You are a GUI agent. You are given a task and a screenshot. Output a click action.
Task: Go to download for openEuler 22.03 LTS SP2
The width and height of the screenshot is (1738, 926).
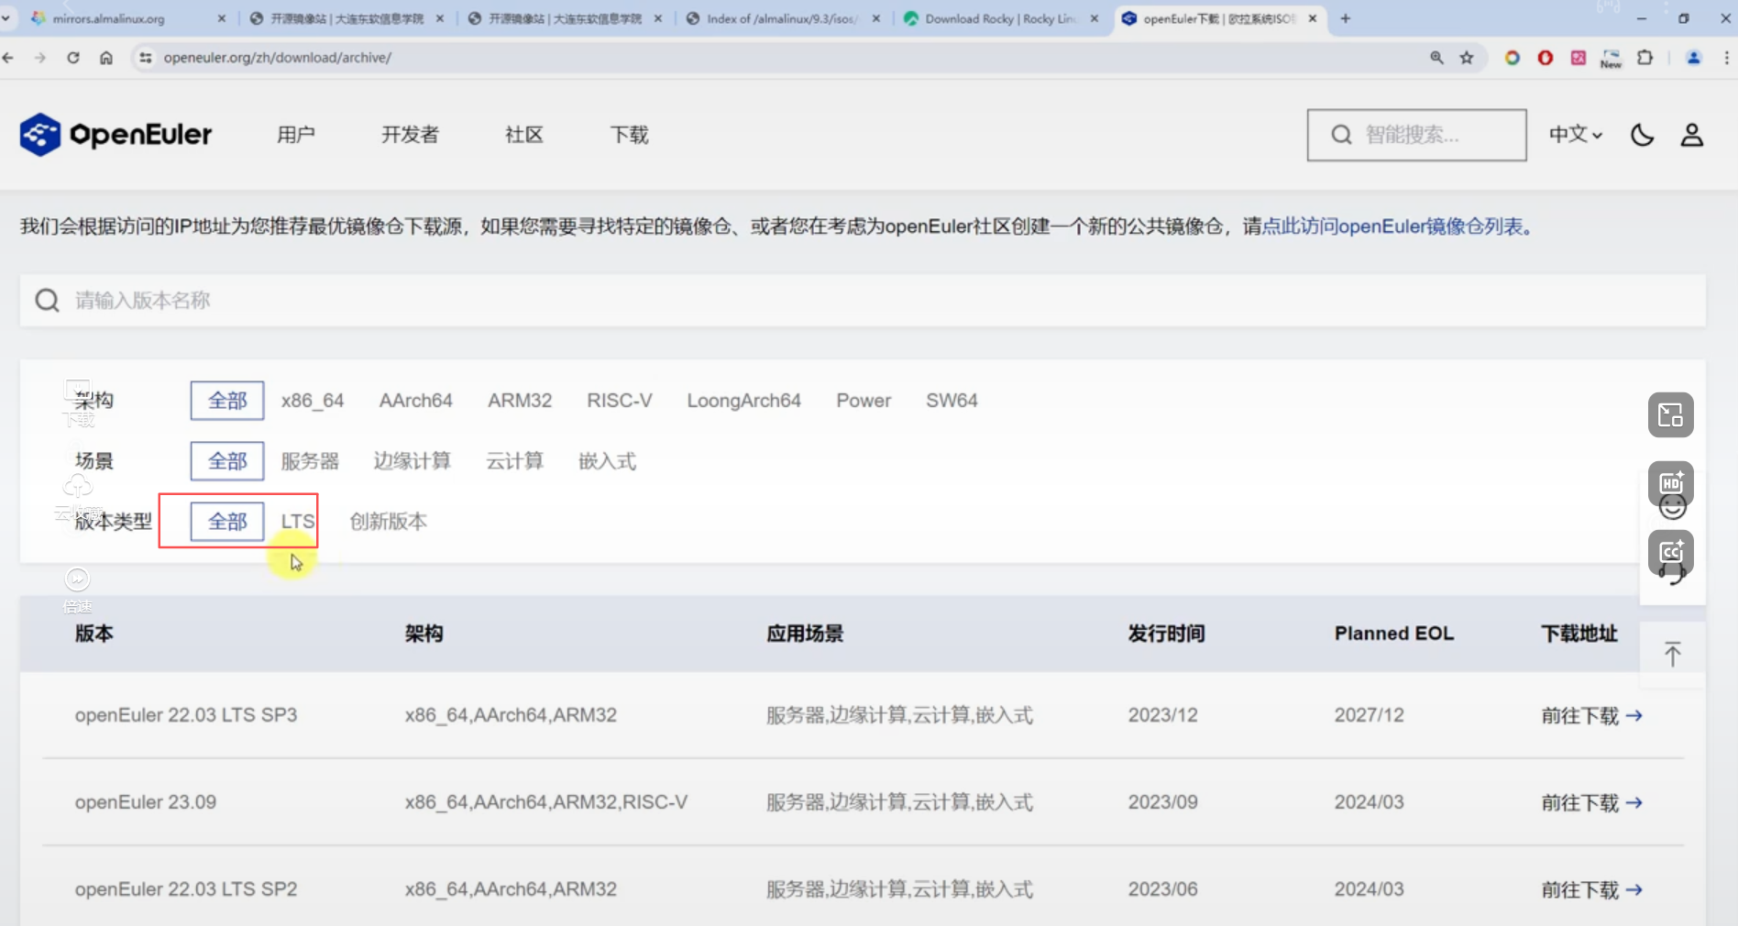[x=1591, y=889]
